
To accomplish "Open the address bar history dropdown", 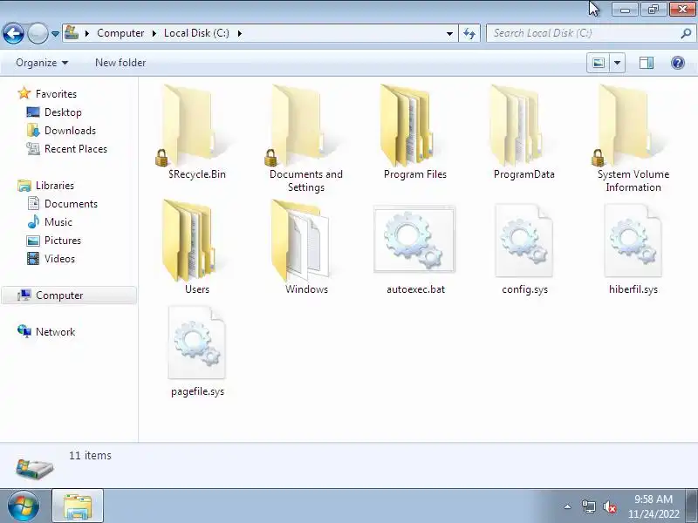I will (449, 34).
